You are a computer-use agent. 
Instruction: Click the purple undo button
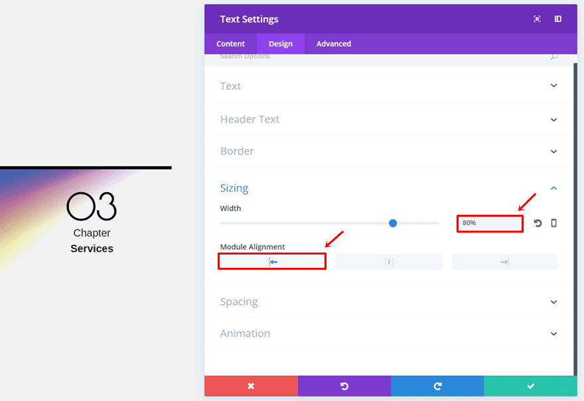pos(344,386)
